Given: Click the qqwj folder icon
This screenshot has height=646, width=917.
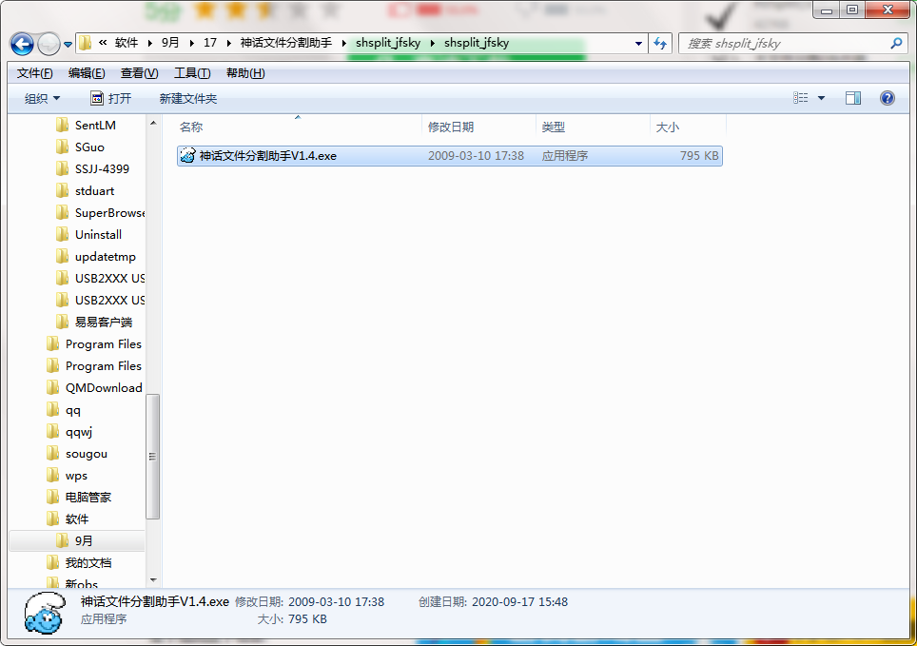Looking at the screenshot, I should [x=52, y=431].
